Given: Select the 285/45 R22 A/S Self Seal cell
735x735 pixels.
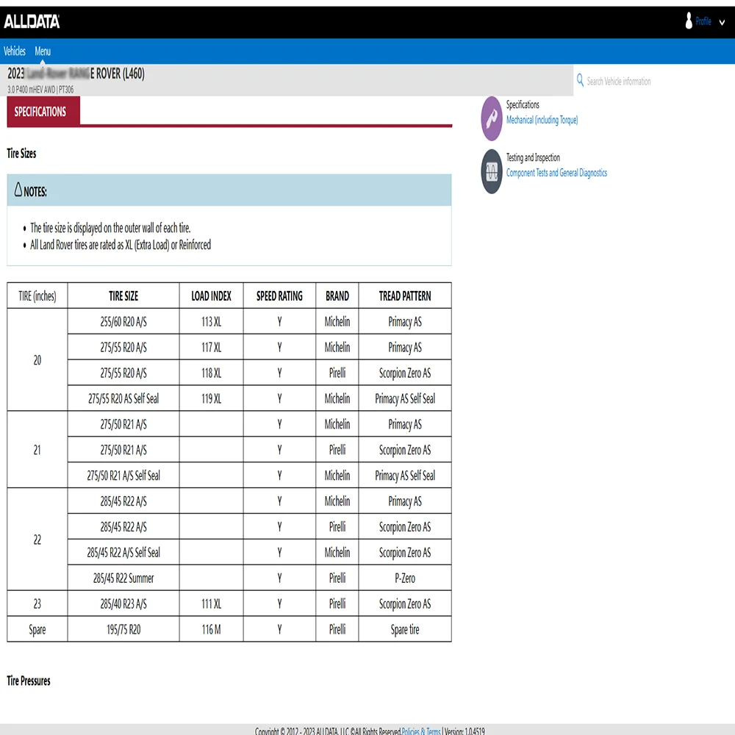Looking at the screenshot, I should 123,552.
